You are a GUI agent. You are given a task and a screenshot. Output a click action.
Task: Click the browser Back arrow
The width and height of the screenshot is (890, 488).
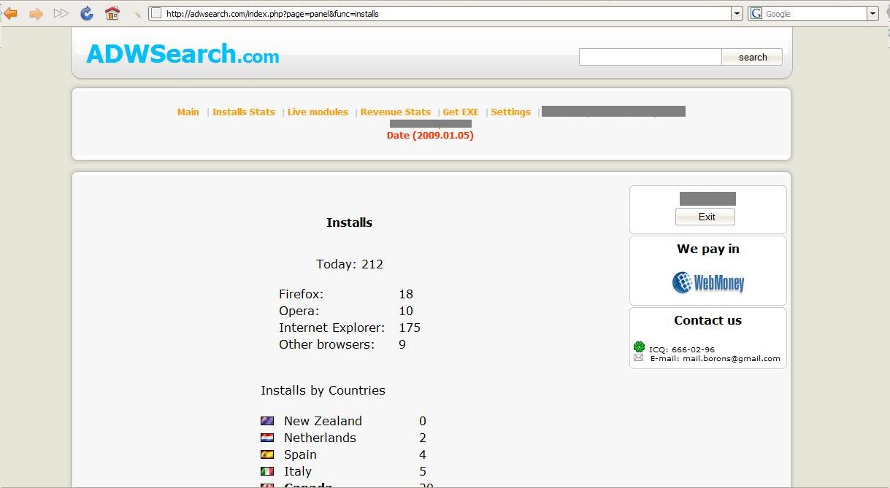point(10,13)
